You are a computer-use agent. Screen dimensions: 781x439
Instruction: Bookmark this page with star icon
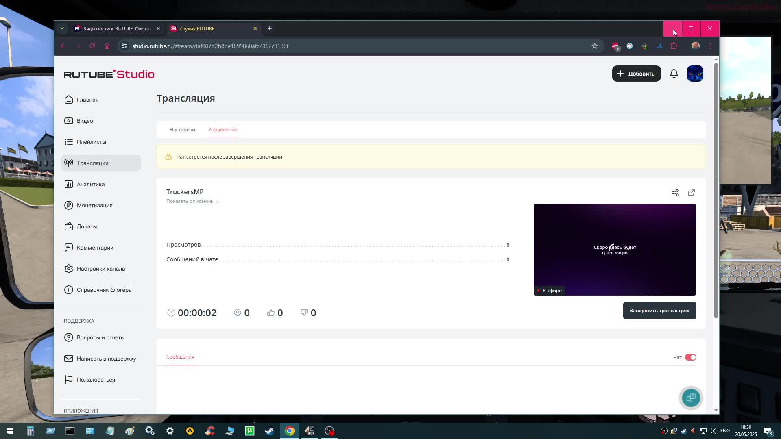point(595,46)
